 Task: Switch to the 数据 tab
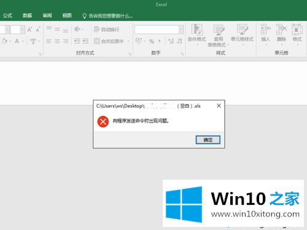pyautogui.click(x=27, y=15)
